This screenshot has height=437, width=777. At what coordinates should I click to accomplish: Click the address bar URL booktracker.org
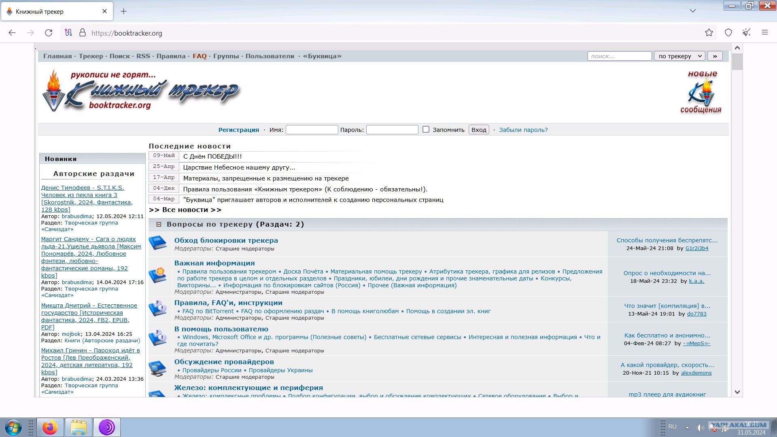coord(127,33)
